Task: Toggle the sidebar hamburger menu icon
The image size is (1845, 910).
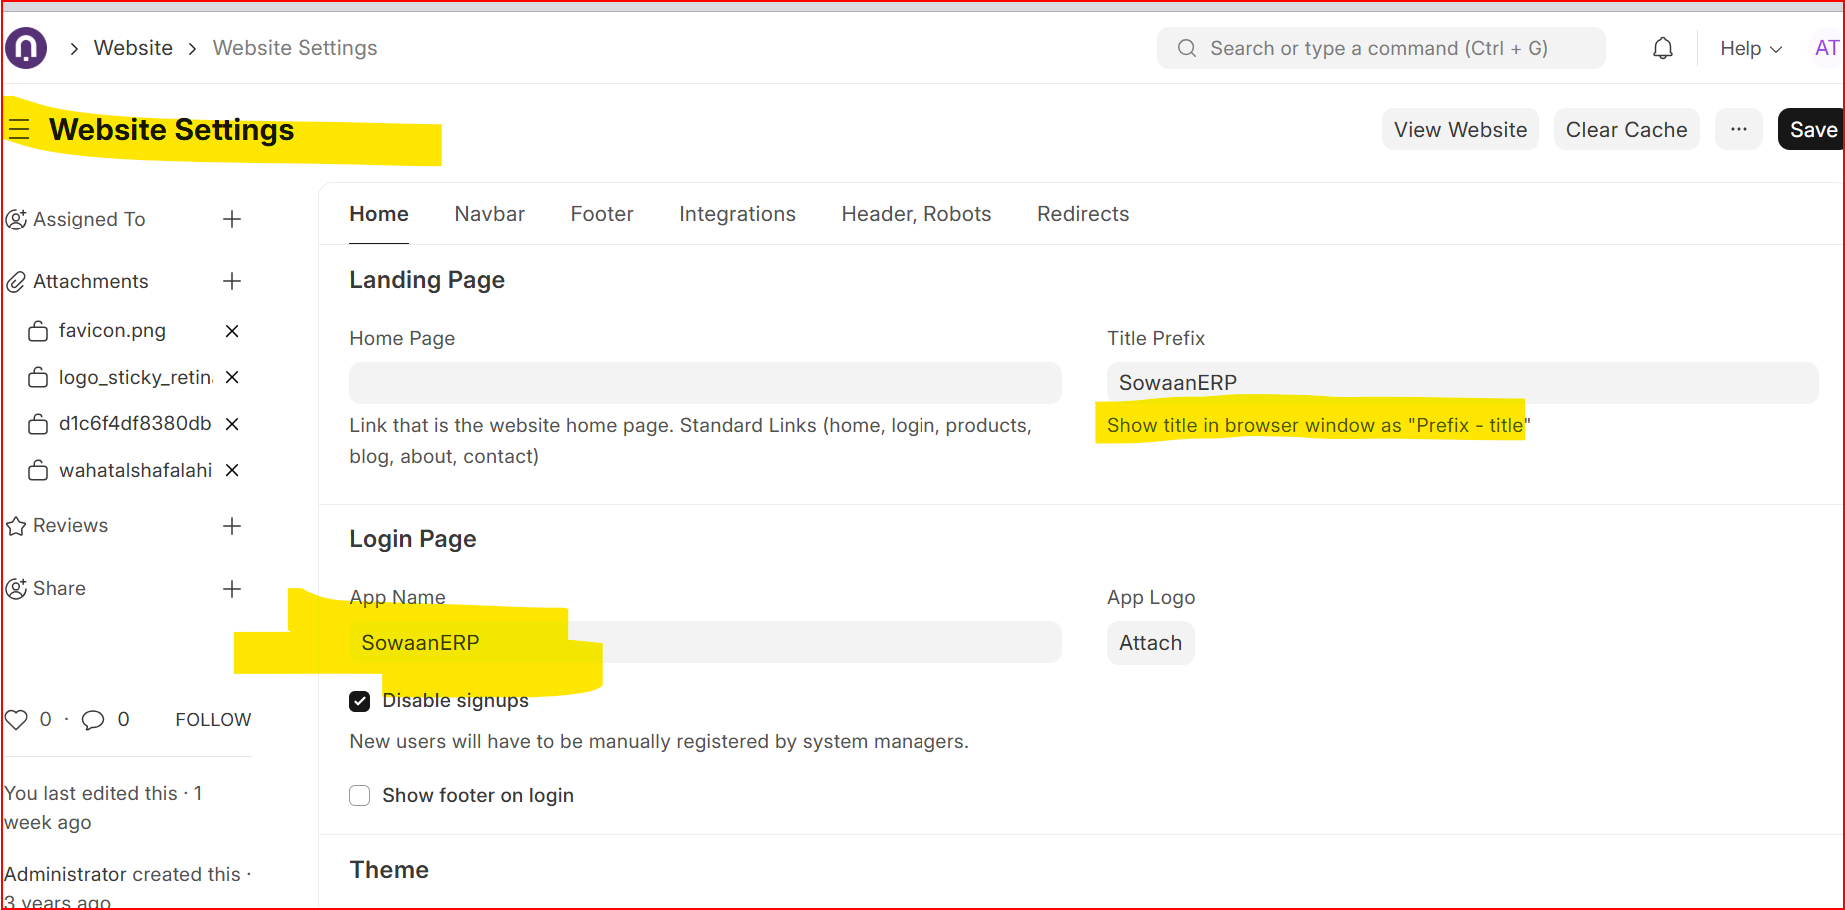Action: click(19, 130)
